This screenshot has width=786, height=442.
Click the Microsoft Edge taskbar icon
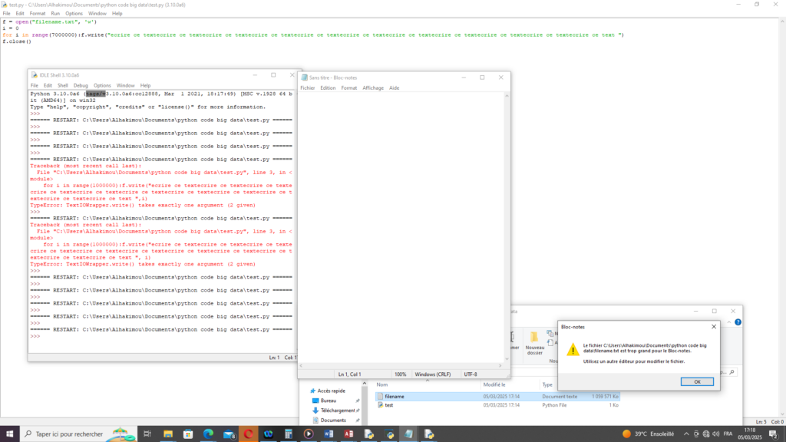click(x=208, y=434)
